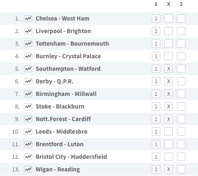This screenshot has height=176, width=198.
Task: Tick the X box for Chelsea - West Ham
Action: (x=169, y=18)
